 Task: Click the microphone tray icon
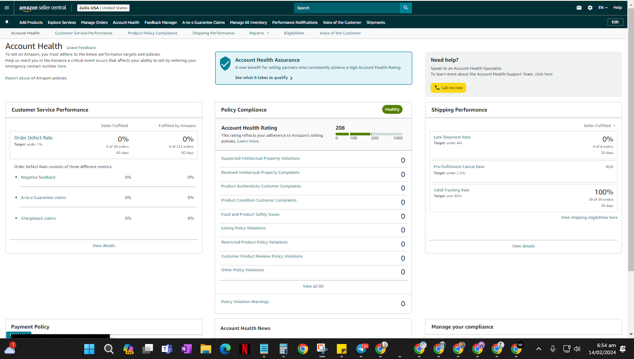[552, 349]
